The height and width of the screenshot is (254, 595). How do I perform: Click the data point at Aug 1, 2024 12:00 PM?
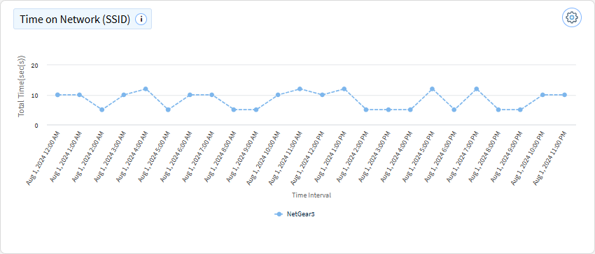322,95
